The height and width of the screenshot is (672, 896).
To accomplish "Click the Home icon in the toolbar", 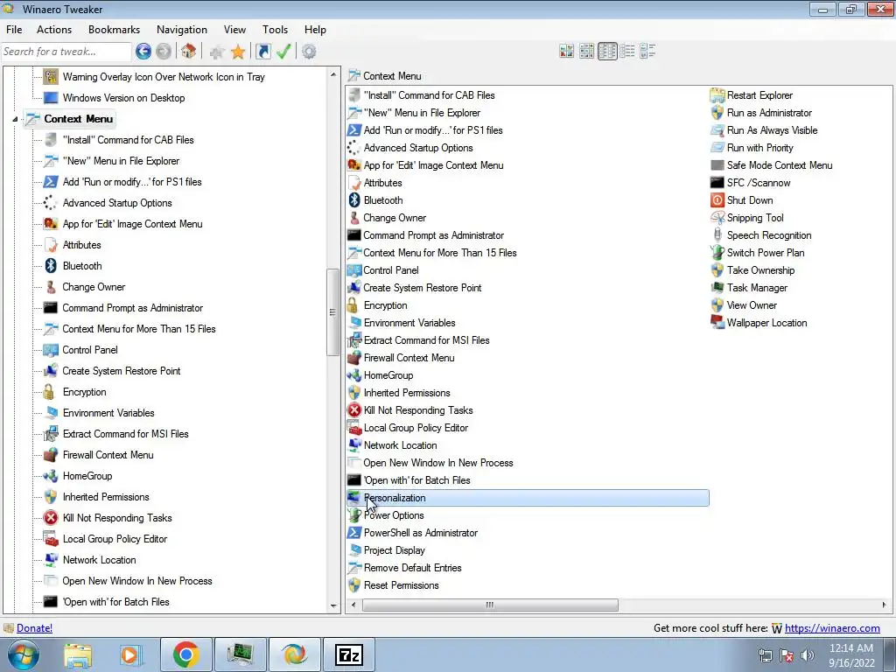I will tap(188, 52).
